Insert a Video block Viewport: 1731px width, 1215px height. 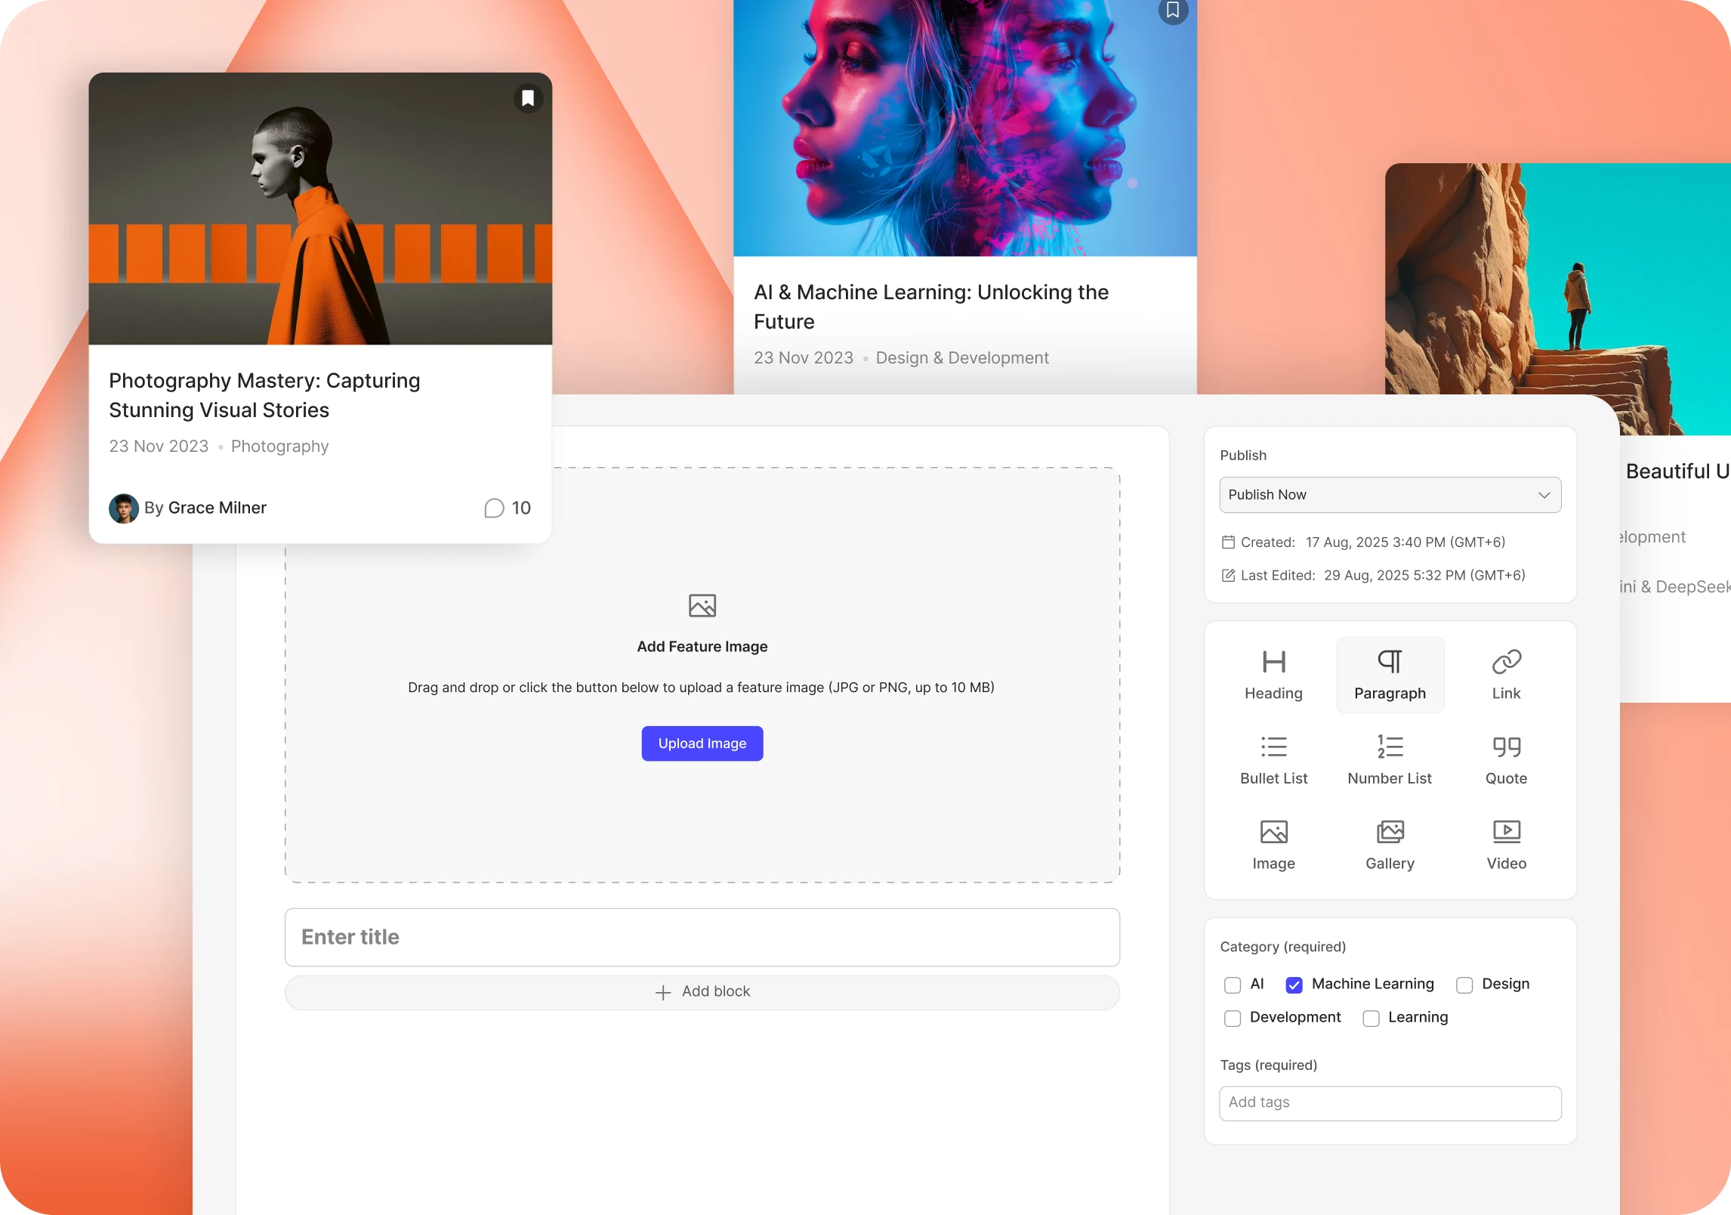tap(1506, 846)
